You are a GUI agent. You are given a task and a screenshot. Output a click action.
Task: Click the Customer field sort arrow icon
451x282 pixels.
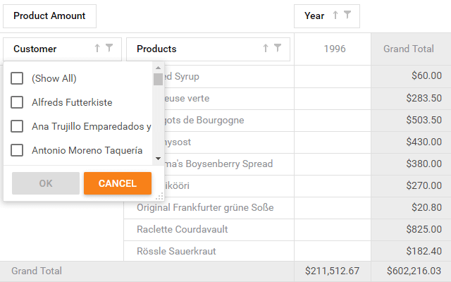point(97,49)
